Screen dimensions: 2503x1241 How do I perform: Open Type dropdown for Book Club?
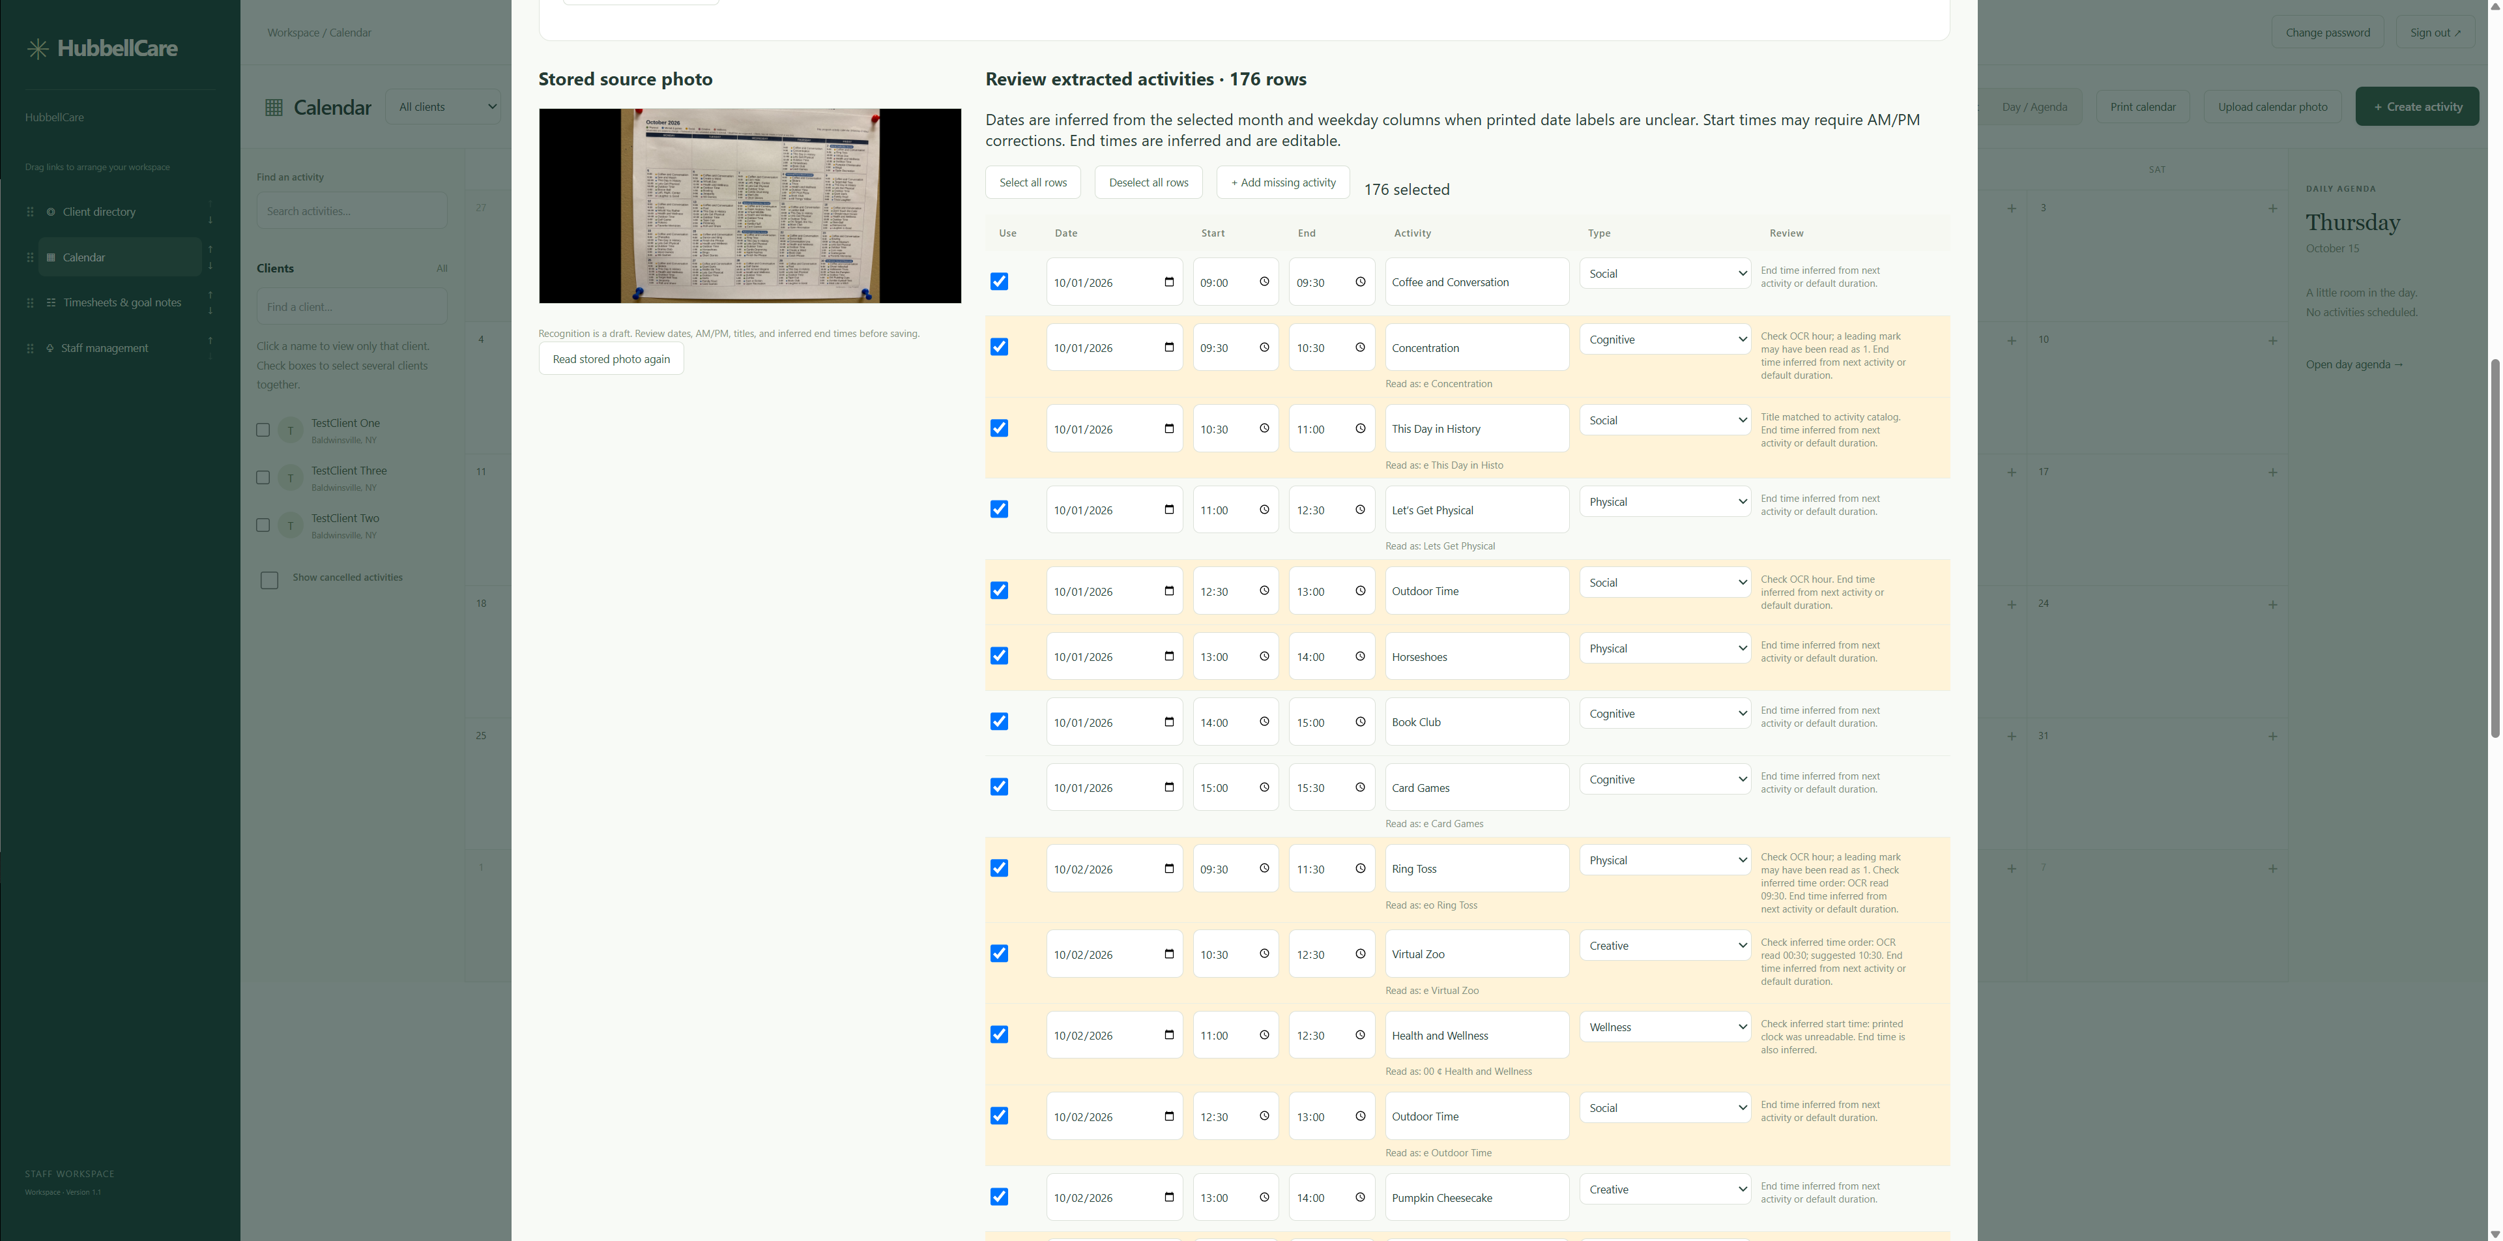(1664, 713)
